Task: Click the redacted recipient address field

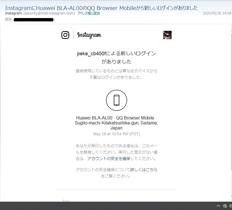Action: click(34, 19)
